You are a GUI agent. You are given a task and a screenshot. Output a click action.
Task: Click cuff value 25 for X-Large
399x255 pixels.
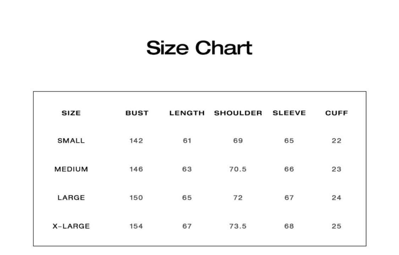337,226
